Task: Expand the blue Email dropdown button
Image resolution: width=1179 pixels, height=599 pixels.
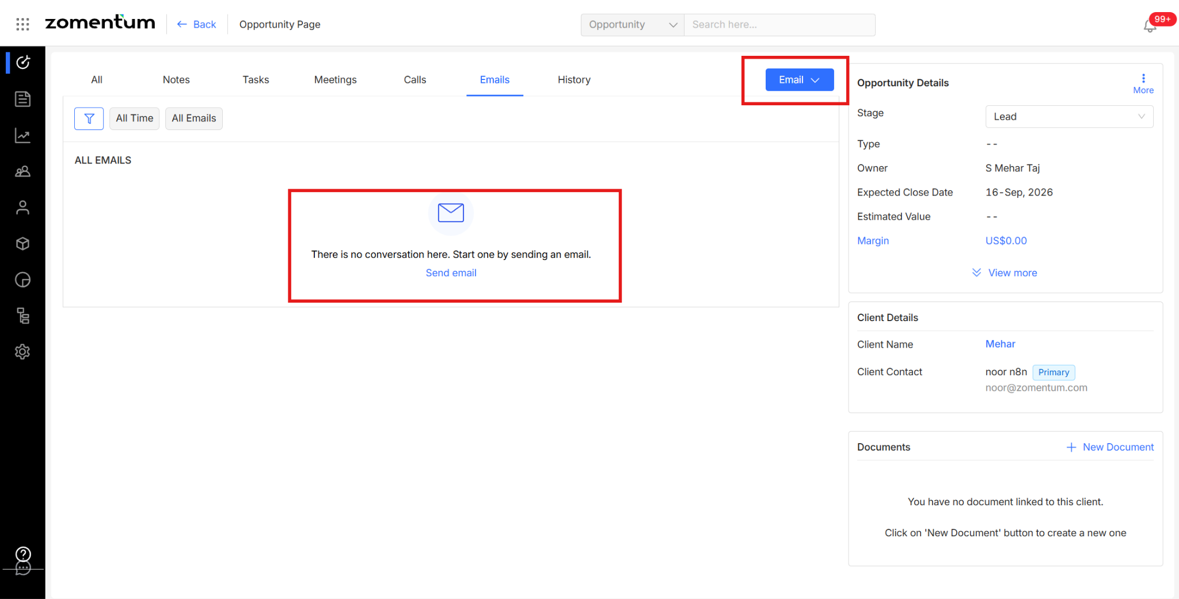Action: tap(800, 80)
